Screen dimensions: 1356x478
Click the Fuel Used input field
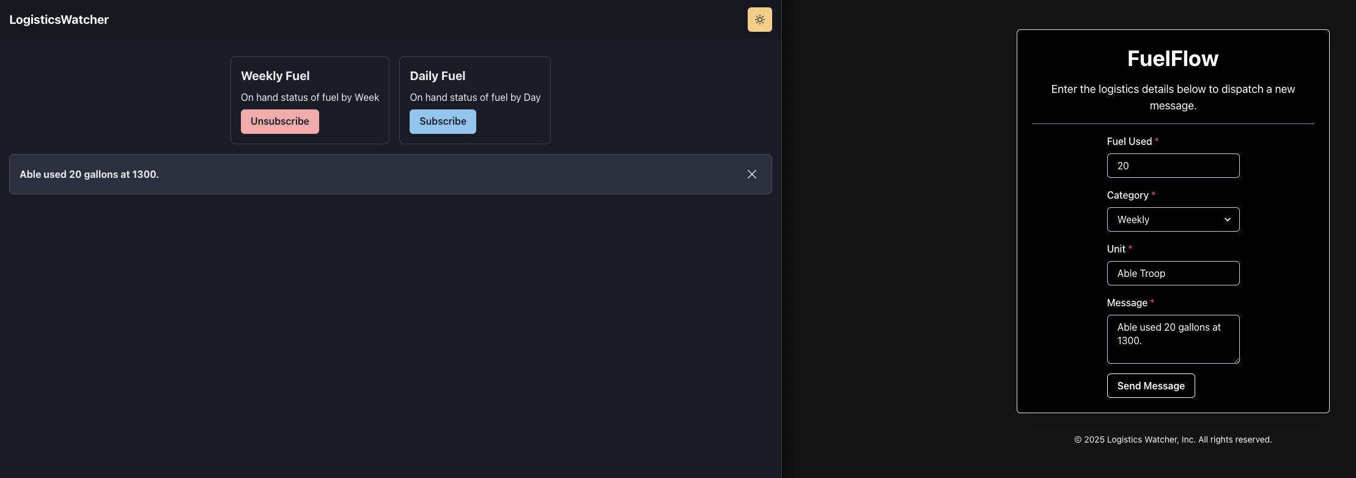point(1173,166)
